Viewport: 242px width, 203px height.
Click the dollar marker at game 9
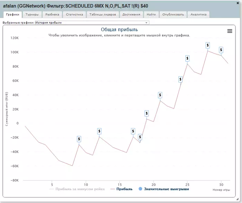pos(79,139)
